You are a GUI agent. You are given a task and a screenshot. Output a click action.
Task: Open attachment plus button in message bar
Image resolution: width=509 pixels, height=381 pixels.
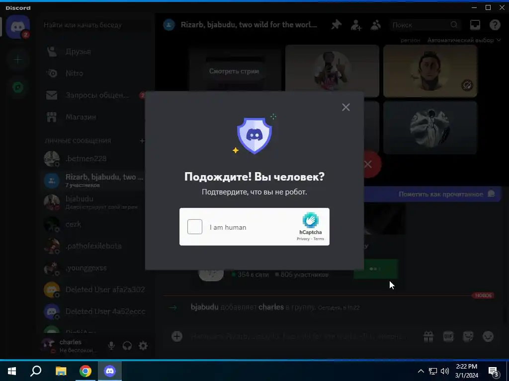(x=177, y=336)
